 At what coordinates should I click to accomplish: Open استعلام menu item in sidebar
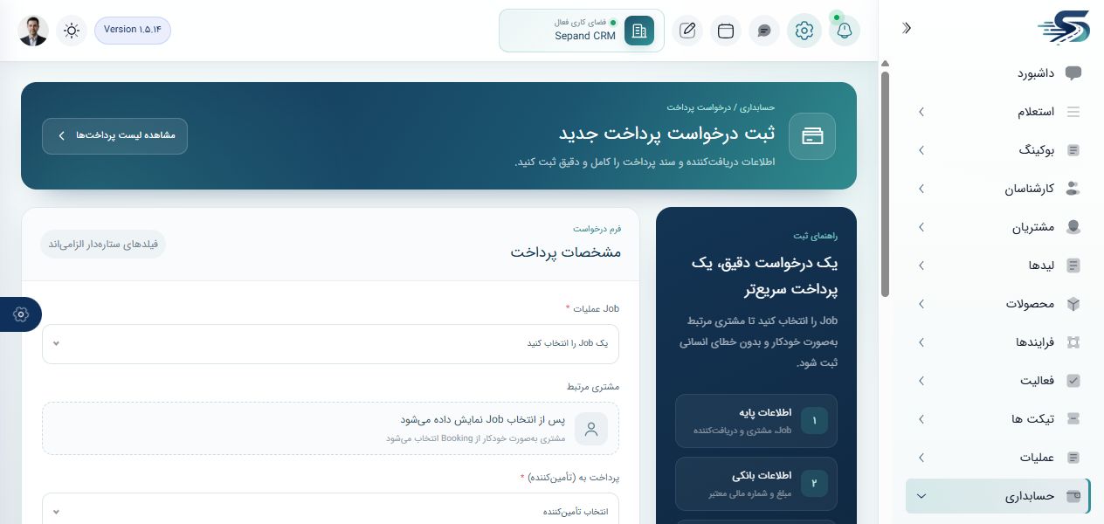[998, 112]
